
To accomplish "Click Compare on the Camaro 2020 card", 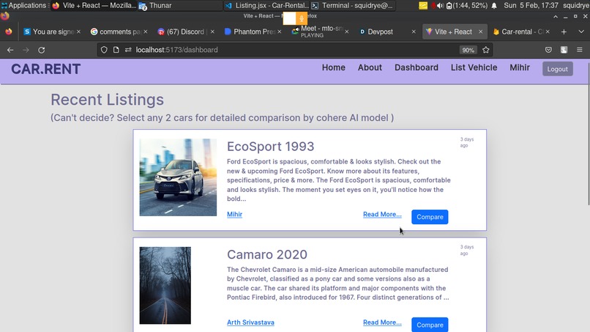I will [x=430, y=325].
